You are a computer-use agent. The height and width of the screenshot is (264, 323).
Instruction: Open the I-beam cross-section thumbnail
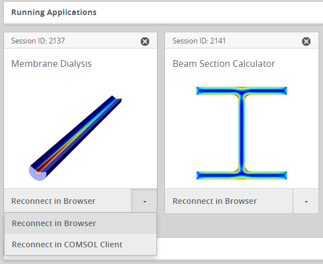(241, 133)
